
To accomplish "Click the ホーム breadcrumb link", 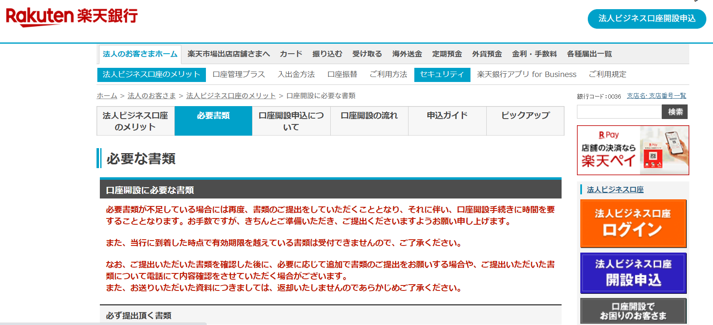I will point(107,96).
